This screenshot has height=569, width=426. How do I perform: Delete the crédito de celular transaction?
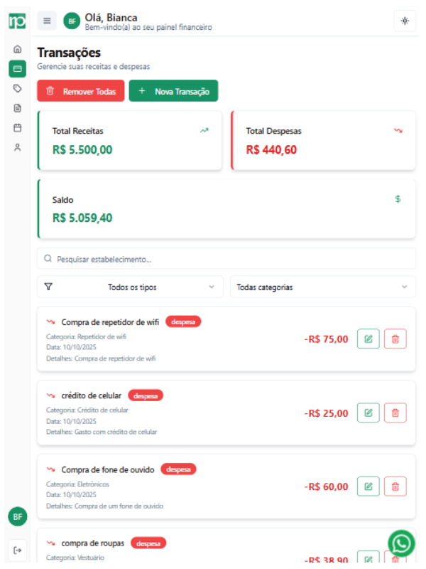point(395,413)
